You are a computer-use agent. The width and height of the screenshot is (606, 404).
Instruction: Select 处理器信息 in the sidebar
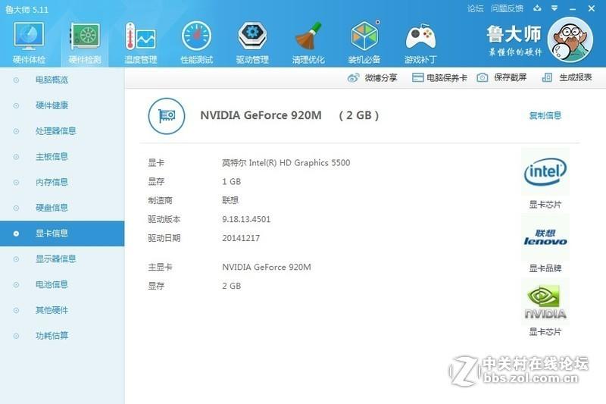coord(55,131)
